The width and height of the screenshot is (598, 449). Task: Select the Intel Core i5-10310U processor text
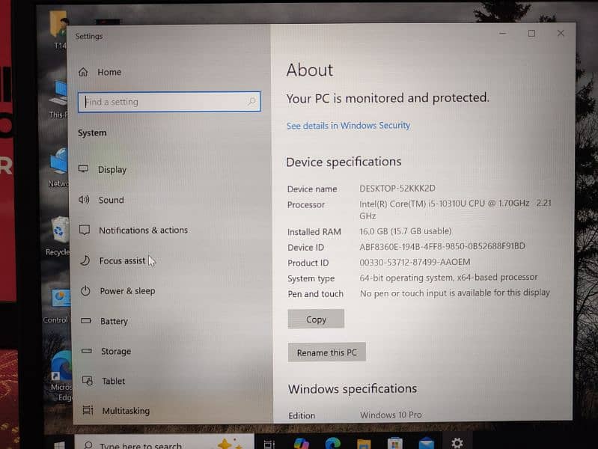pos(455,209)
